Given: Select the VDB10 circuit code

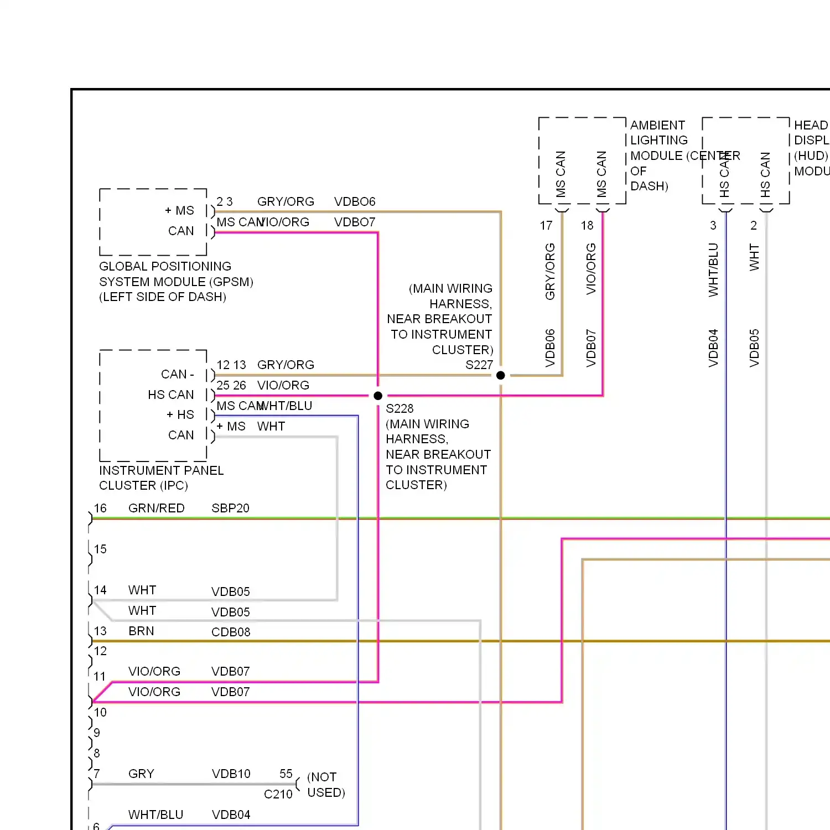Looking at the screenshot, I should pyautogui.click(x=231, y=774).
